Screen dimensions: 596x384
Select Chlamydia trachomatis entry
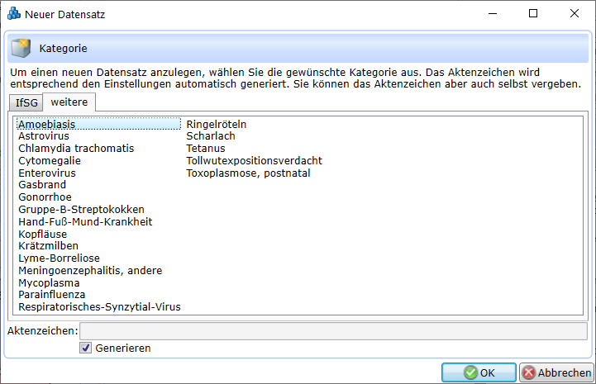click(x=76, y=149)
